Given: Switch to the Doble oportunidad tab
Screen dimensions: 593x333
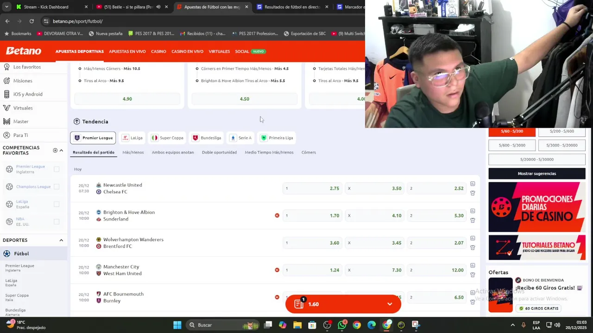Looking at the screenshot, I should pos(219,152).
